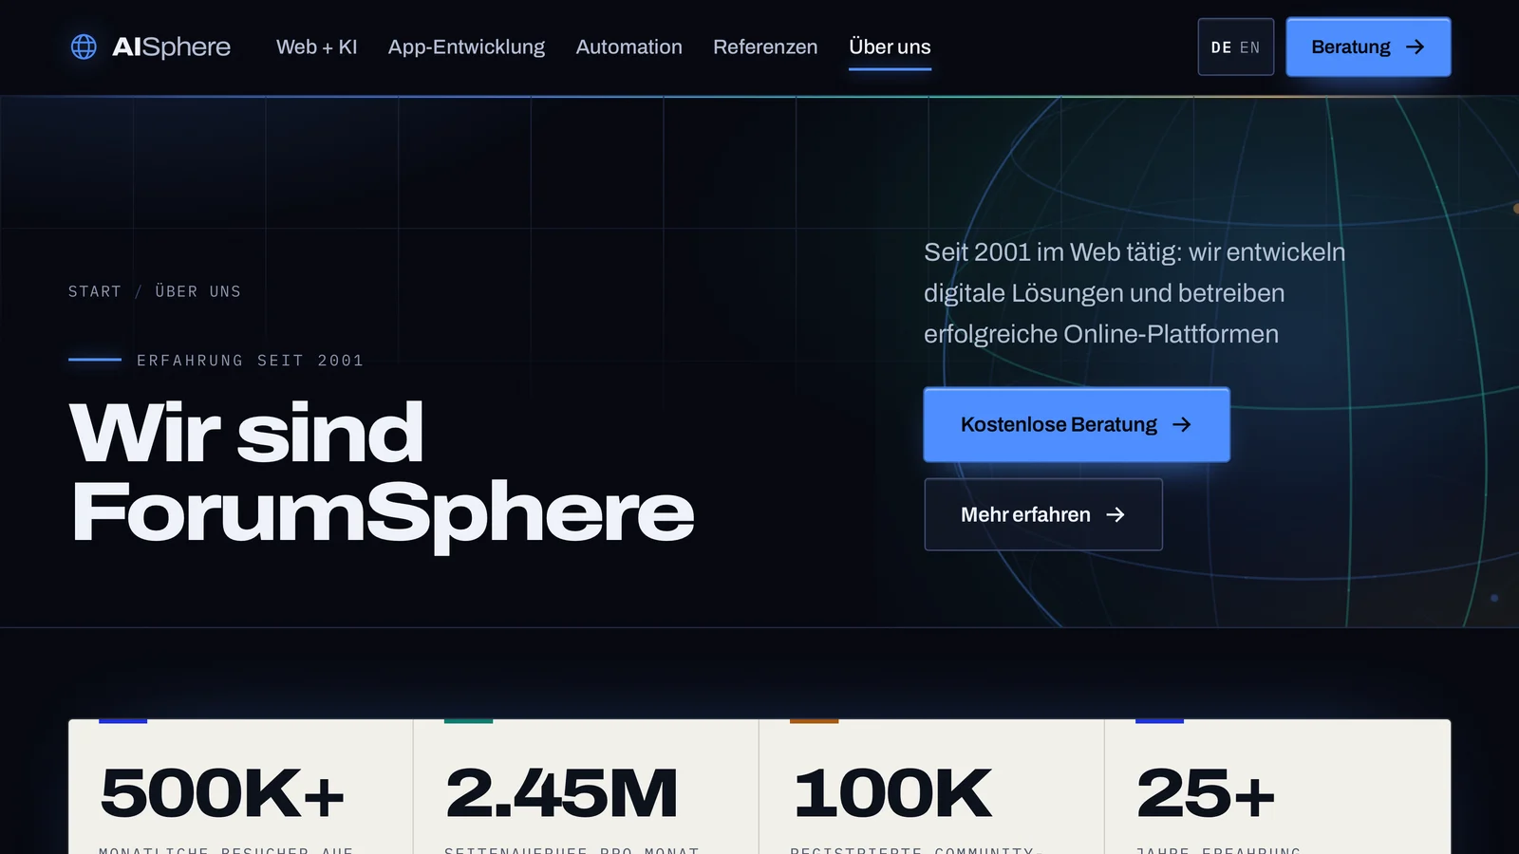Image resolution: width=1519 pixels, height=854 pixels.
Task: Click the ERFAHRUNG SEIT 2001 label
Action: [251, 361]
